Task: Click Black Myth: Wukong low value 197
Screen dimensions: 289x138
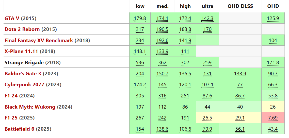Action: [140, 107]
